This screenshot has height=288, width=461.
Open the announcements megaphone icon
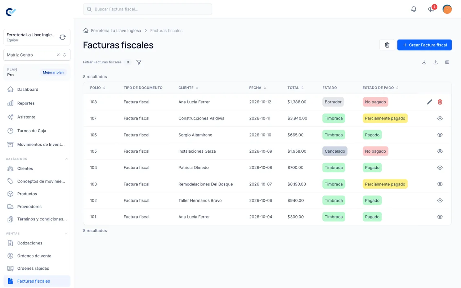431,9
